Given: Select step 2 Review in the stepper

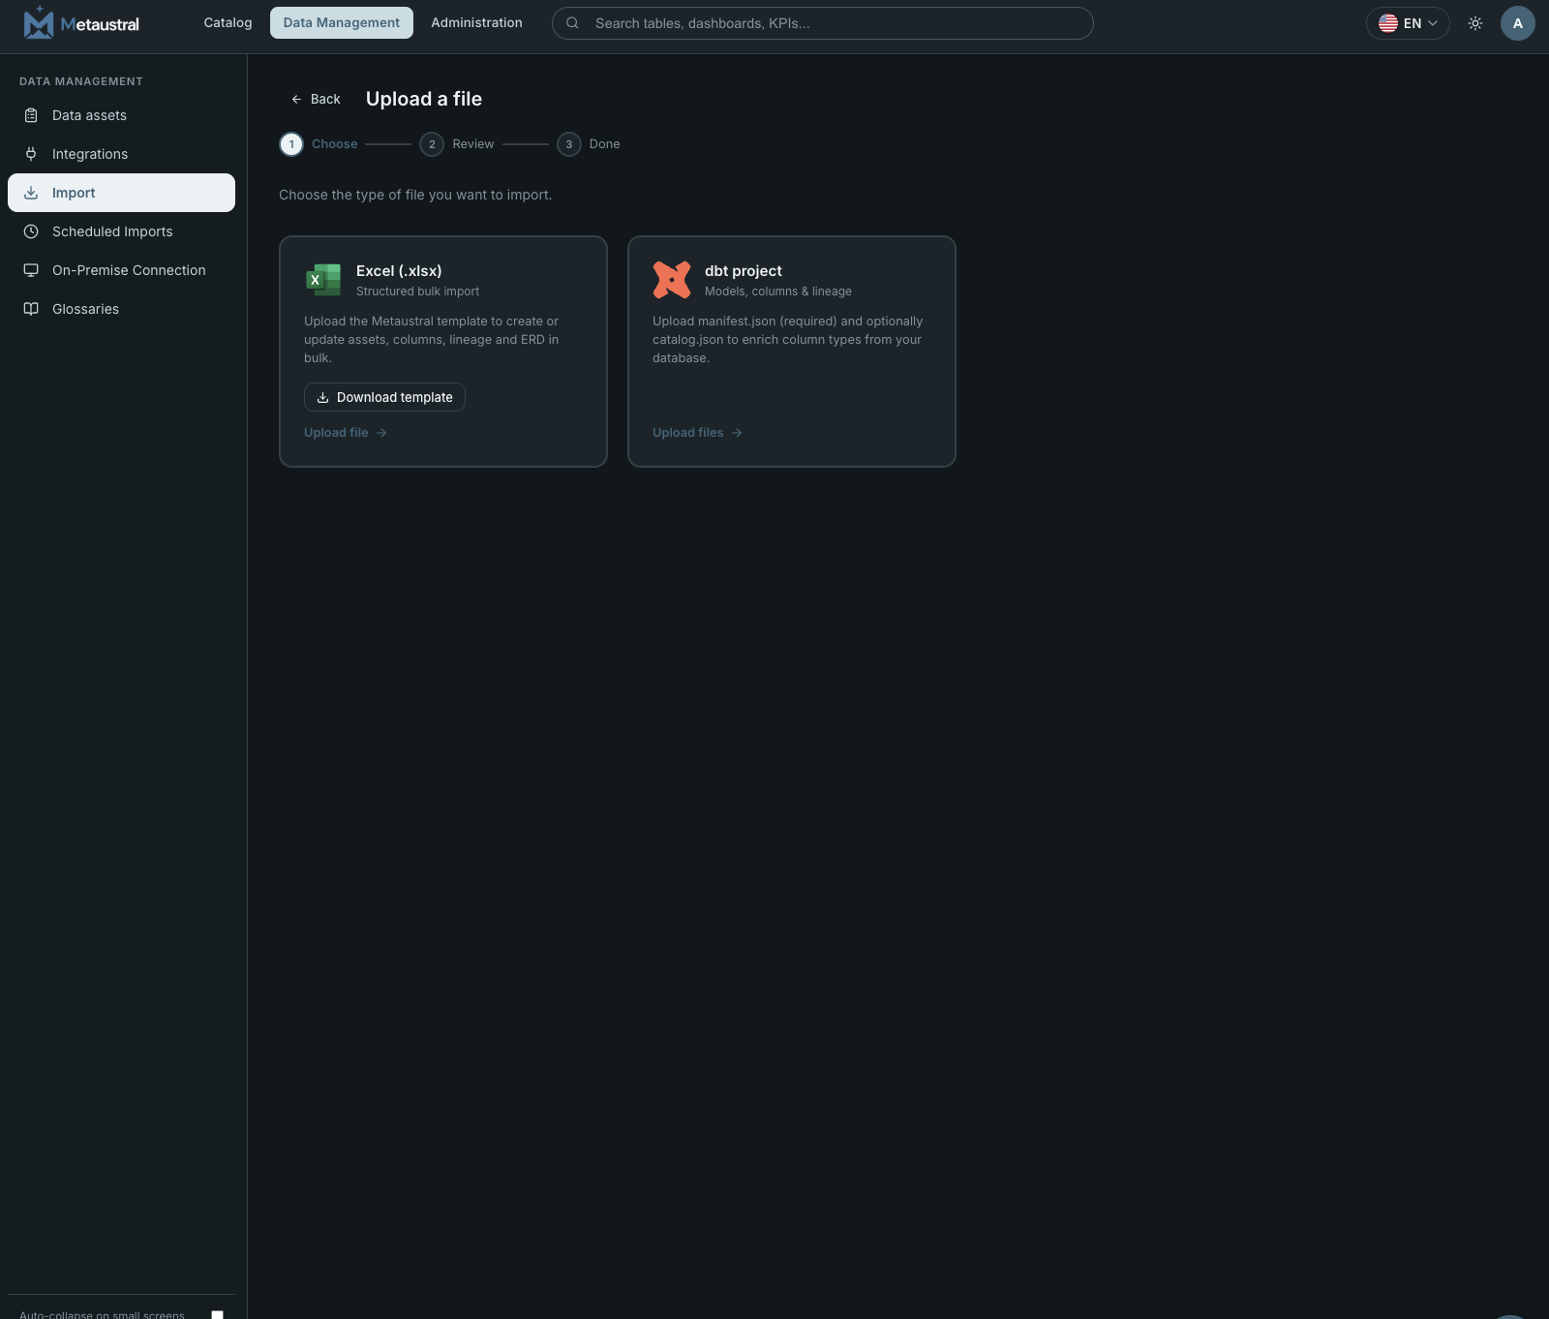Looking at the screenshot, I should 457,144.
